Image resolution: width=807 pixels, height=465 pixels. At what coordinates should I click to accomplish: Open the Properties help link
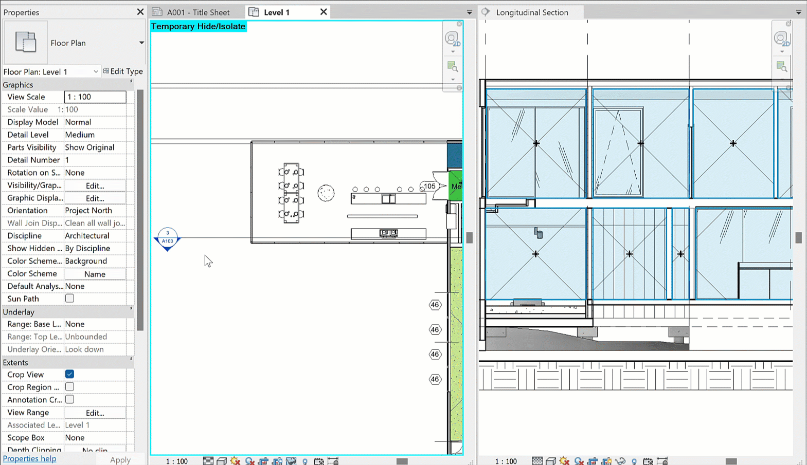tap(30, 458)
